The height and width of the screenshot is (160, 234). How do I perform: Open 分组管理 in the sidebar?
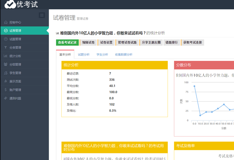click(x=24, y=64)
